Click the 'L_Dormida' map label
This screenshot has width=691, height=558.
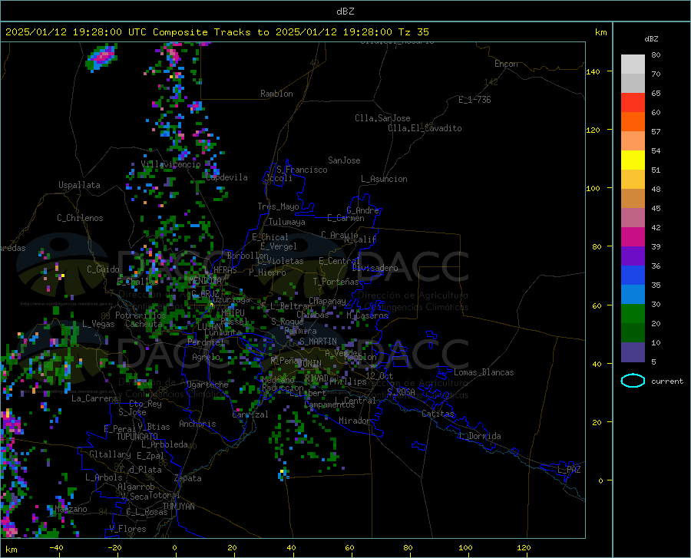[479, 436]
